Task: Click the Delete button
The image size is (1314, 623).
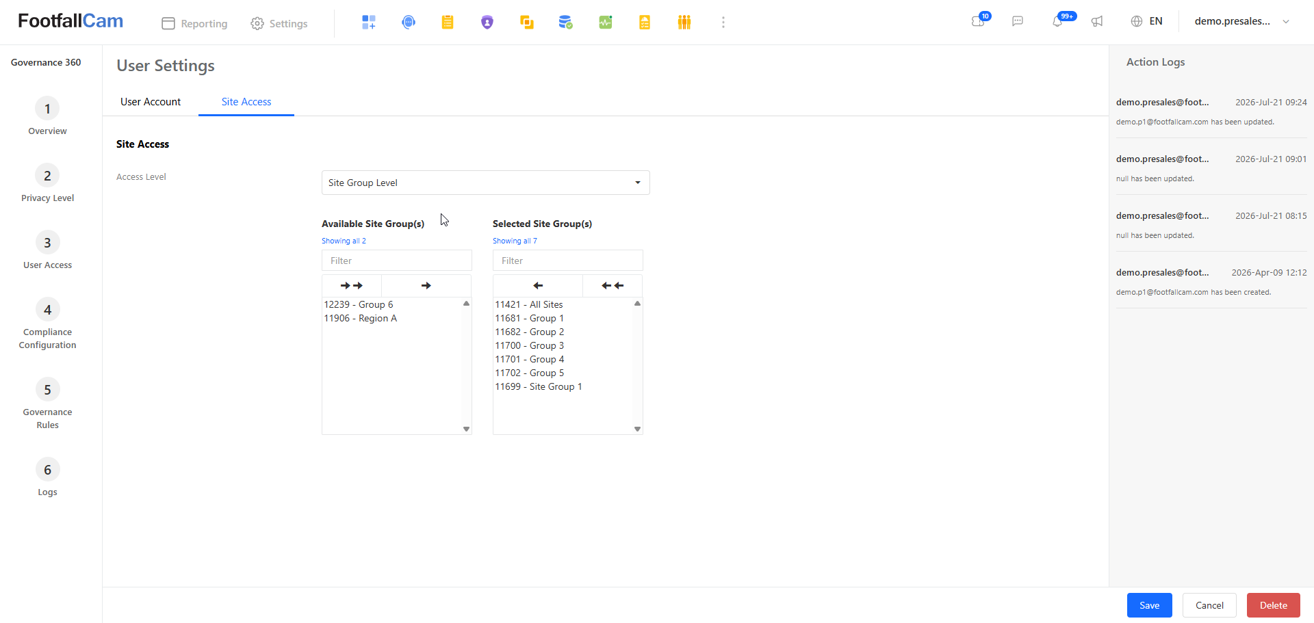Action: (1274, 605)
